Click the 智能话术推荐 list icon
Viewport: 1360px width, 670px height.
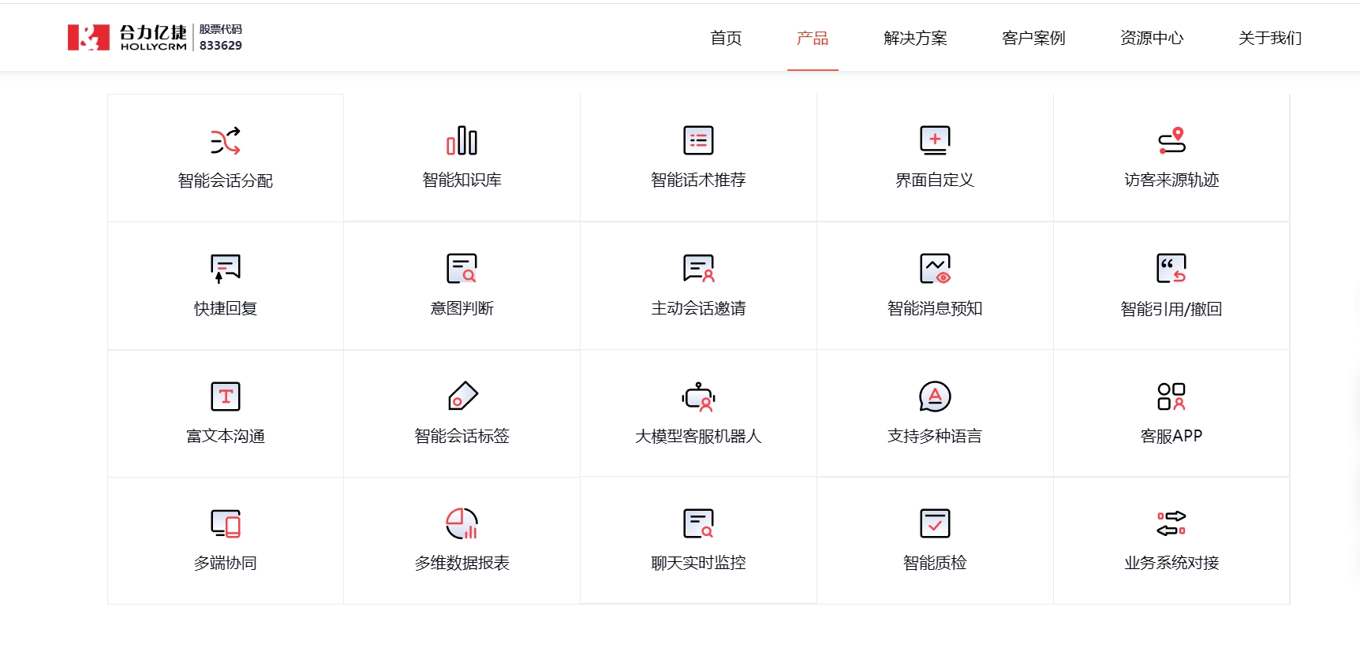698,140
